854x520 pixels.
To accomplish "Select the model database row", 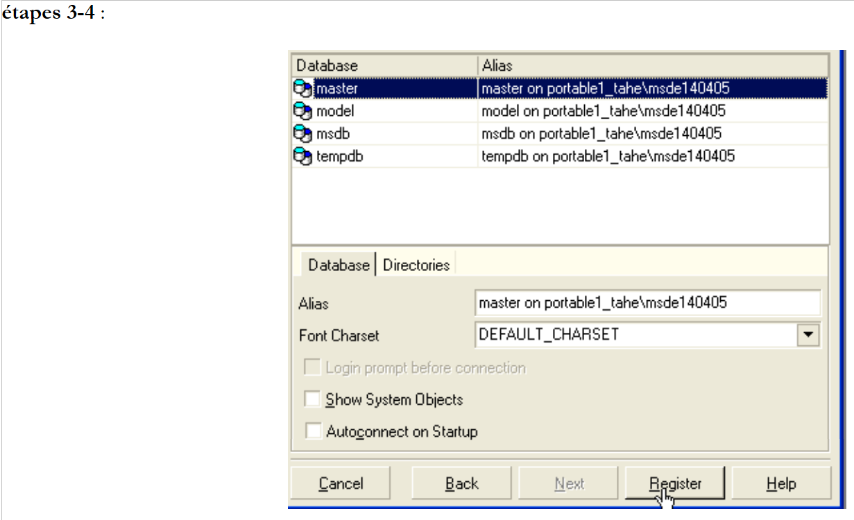I will pyautogui.click(x=336, y=111).
